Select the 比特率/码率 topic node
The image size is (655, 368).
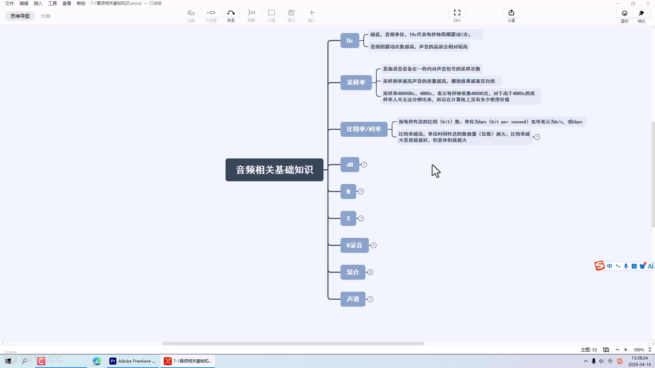click(x=364, y=129)
